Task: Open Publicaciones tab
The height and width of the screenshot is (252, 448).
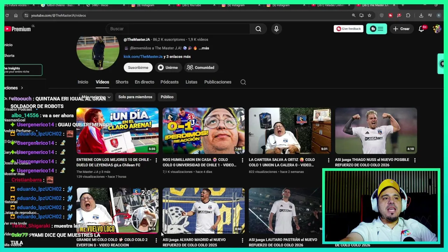Action: tap(218, 82)
